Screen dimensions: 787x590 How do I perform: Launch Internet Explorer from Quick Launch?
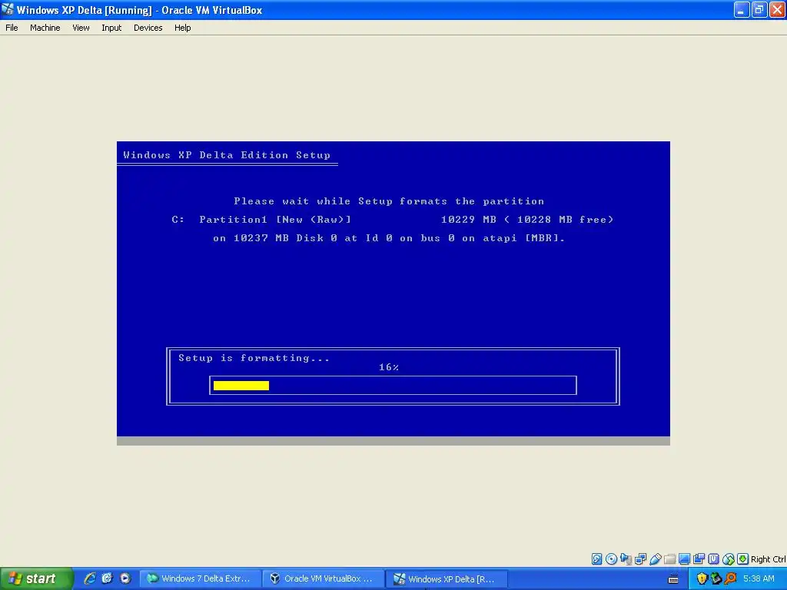(90, 578)
